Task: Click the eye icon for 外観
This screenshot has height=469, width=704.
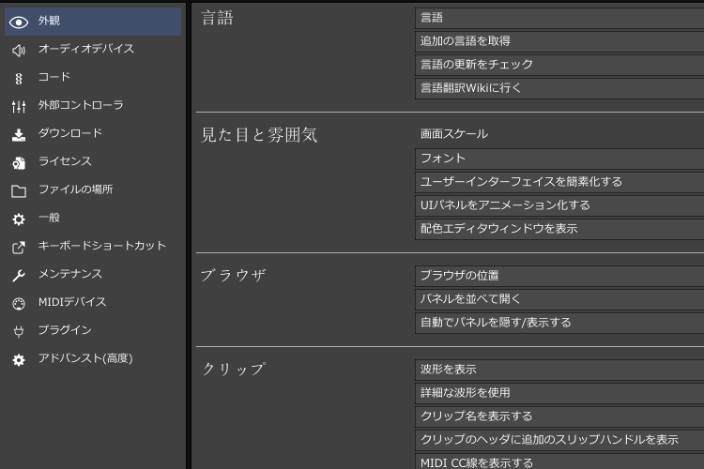Action: pos(19,22)
